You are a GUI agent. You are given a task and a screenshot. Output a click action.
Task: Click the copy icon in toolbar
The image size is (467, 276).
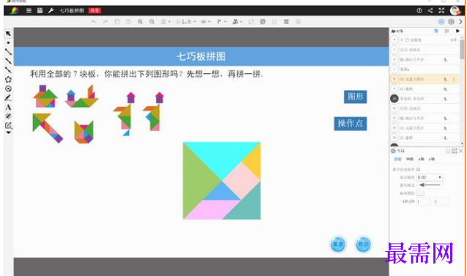[x=117, y=22]
